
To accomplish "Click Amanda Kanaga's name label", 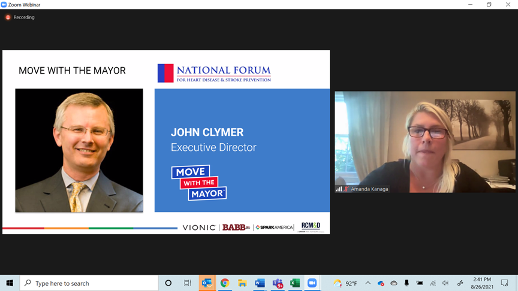I will [x=369, y=189].
